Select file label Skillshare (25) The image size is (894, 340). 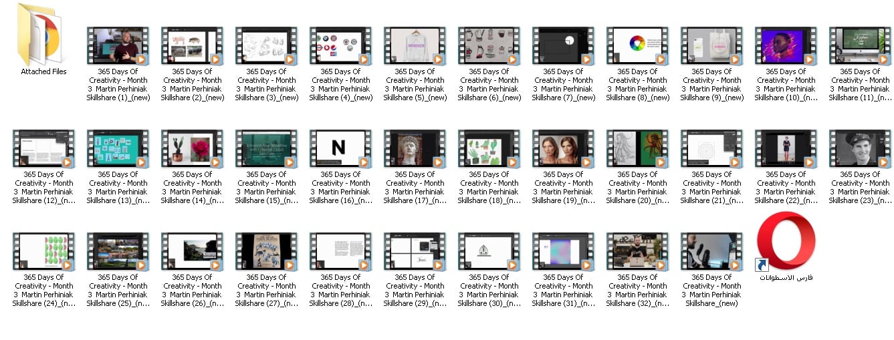tap(118, 290)
